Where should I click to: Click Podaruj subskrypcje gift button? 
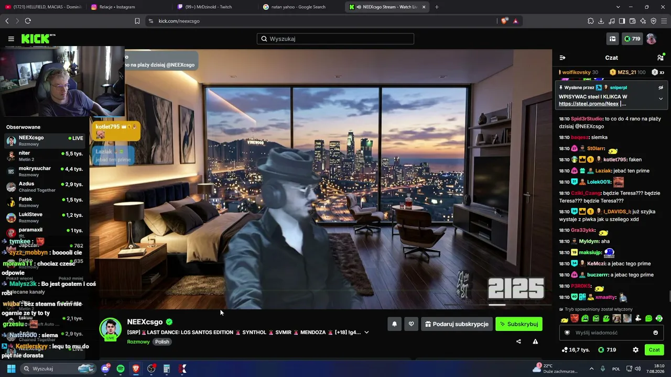point(457,324)
